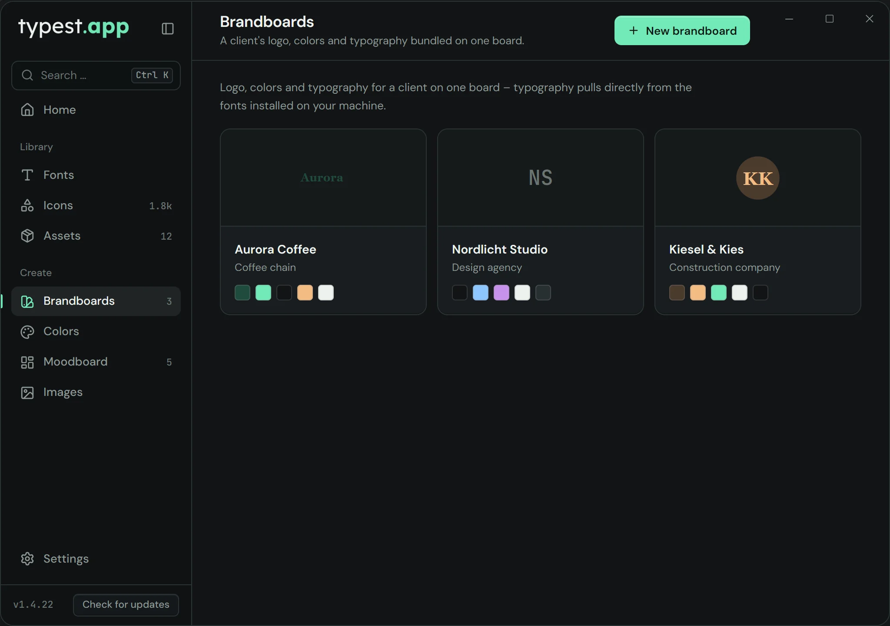Click the Design agency subtitle

point(487,267)
